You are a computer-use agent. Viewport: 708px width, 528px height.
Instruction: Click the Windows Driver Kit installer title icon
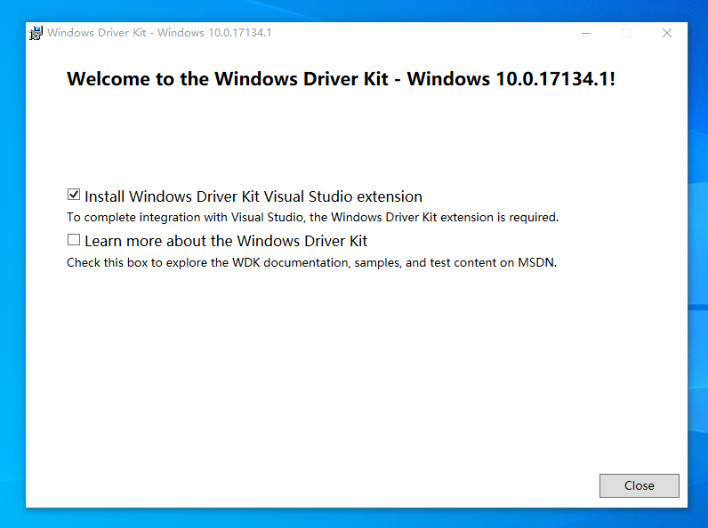[x=36, y=33]
